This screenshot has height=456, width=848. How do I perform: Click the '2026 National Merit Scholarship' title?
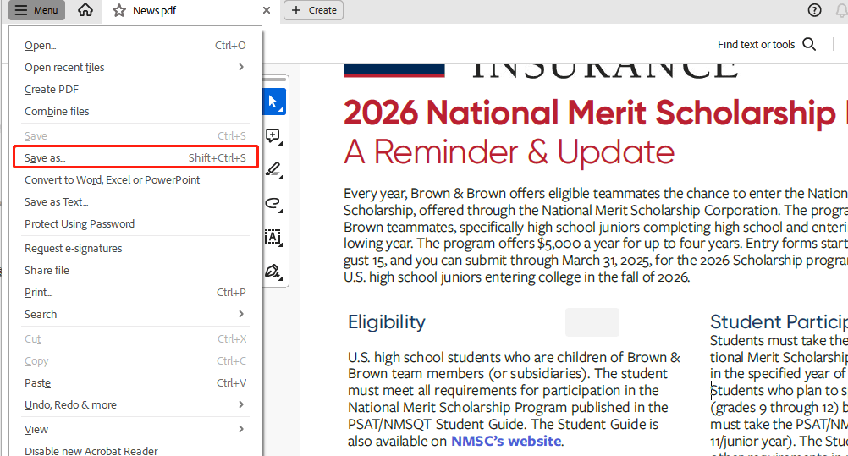590,113
